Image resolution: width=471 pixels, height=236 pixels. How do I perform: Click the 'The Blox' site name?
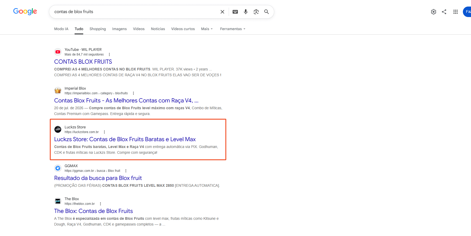[x=72, y=199]
